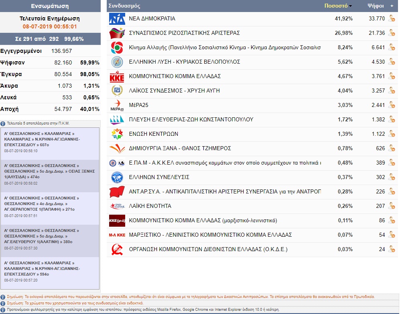Sort by the Ψήφοι column header
This screenshot has width=400, height=314.
pos(376,6)
